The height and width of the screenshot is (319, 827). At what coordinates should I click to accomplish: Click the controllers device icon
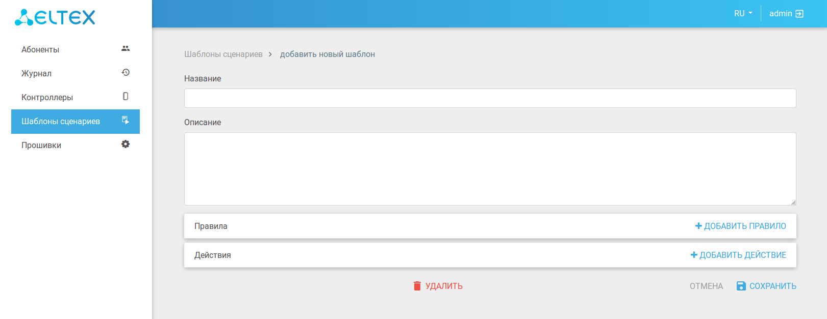[x=126, y=96]
